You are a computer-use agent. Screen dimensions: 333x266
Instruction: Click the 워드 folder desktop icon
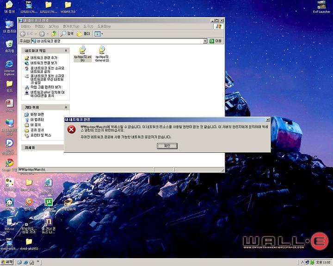(x=9, y=86)
